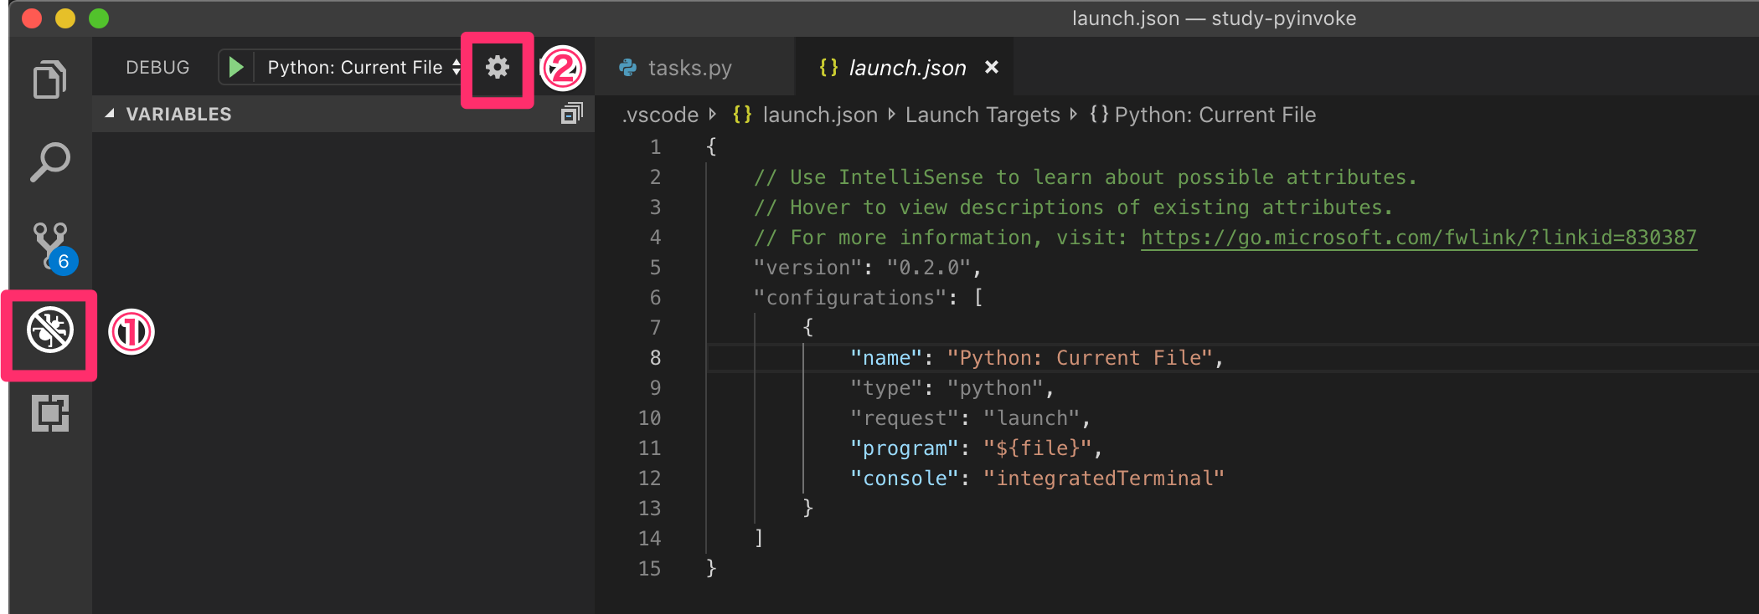Click the green macOS zoom window button

click(x=99, y=18)
